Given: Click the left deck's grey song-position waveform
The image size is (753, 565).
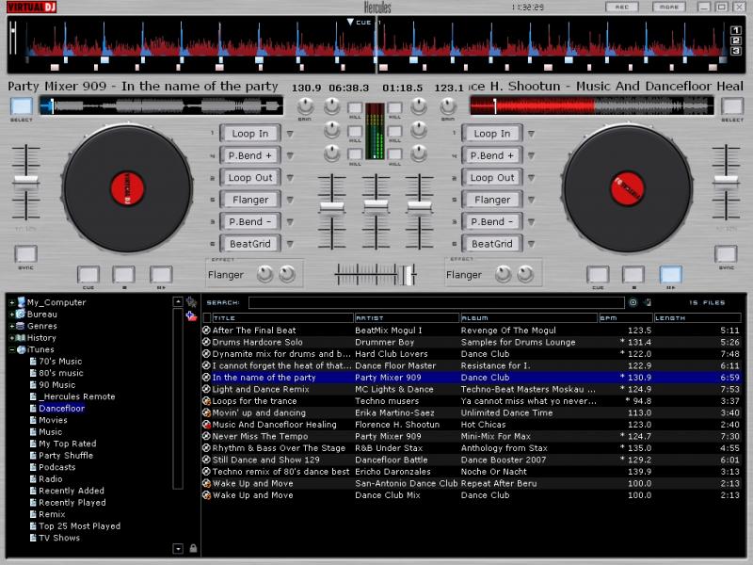Looking at the screenshot, I should pos(161,105).
